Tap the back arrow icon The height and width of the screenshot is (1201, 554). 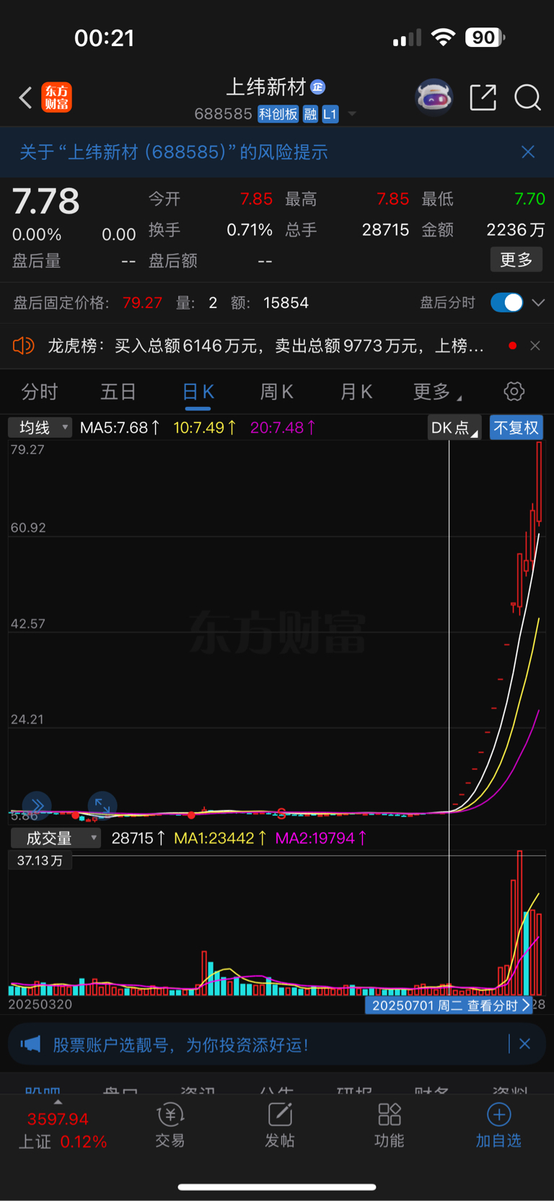click(x=26, y=97)
